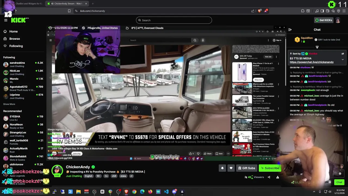Collapse the pinned message chevron

pos(343,59)
